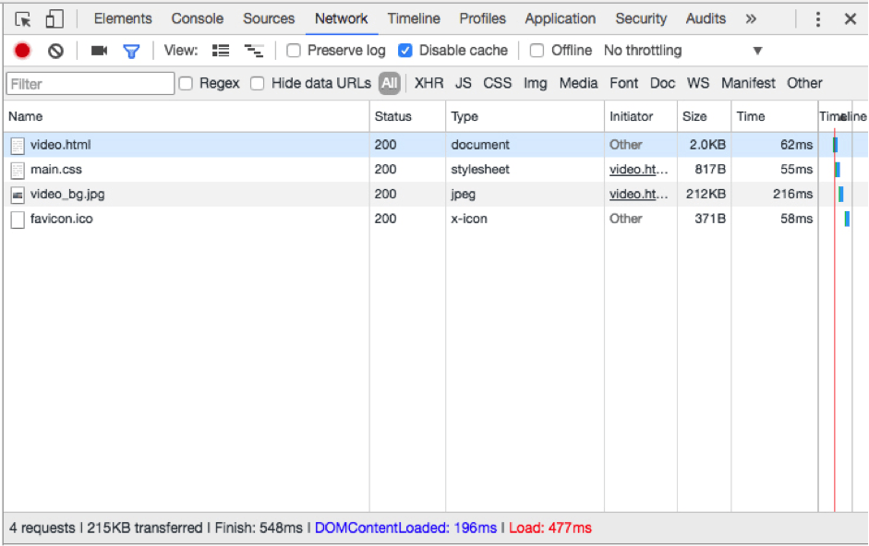Viewport: 869px width, 546px height.
Task: Open the Sources tab
Action: (x=269, y=18)
